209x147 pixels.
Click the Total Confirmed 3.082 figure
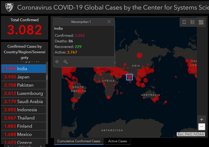(25, 30)
